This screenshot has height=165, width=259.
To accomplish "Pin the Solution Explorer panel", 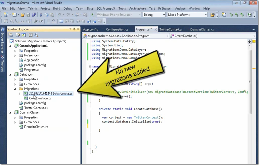I will [74, 29].
